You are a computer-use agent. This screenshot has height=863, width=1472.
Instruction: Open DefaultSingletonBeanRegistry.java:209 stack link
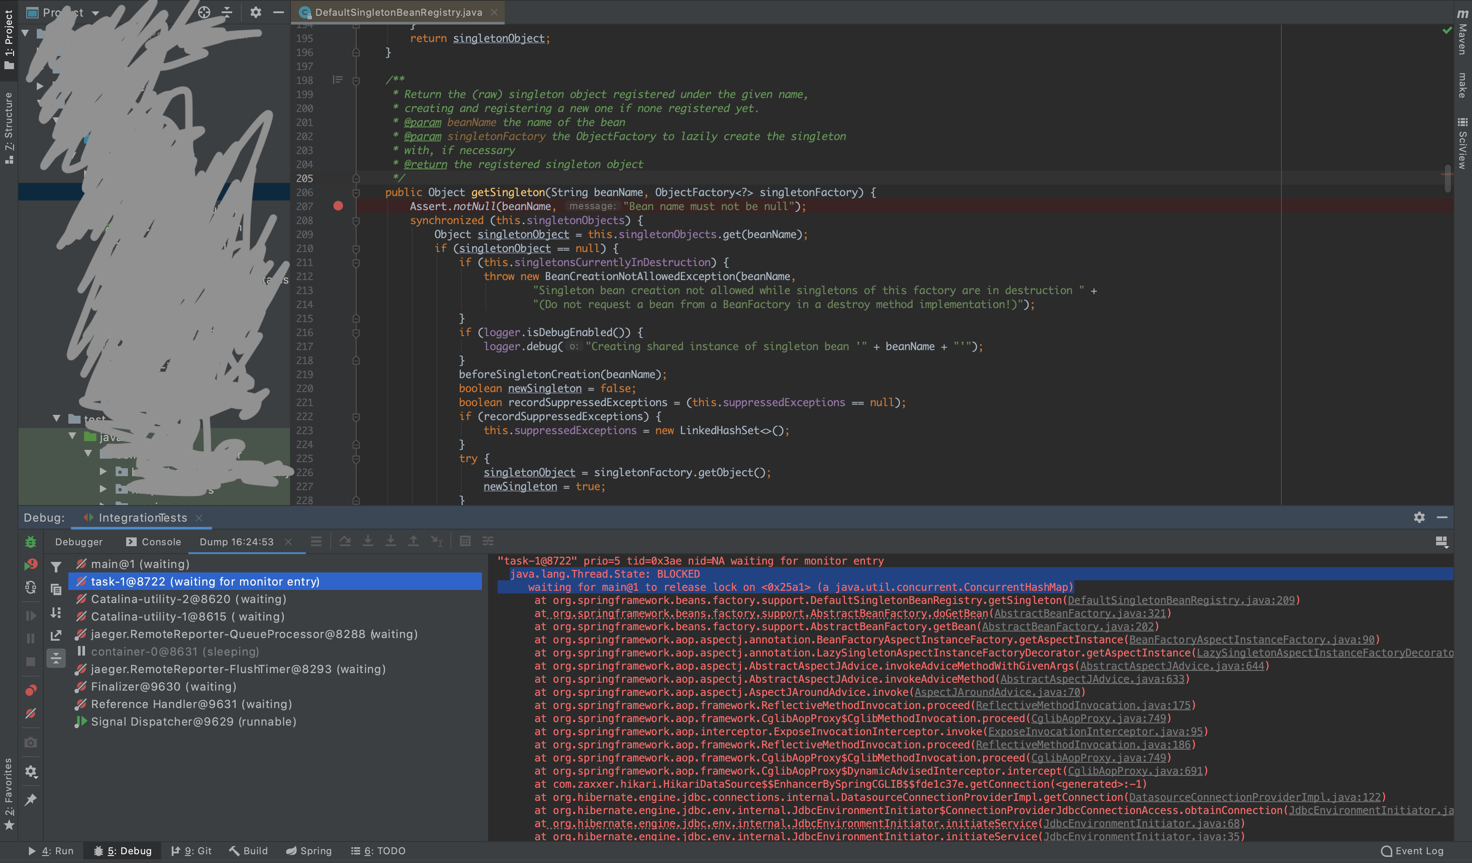(1181, 600)
